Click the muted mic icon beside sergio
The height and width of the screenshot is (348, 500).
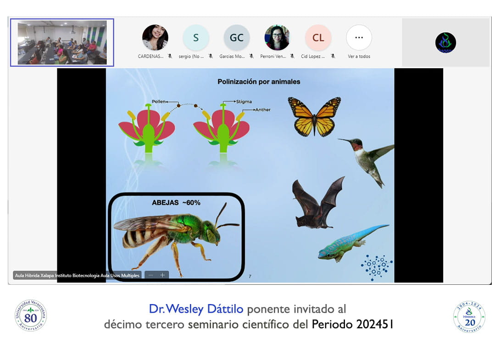211,56
